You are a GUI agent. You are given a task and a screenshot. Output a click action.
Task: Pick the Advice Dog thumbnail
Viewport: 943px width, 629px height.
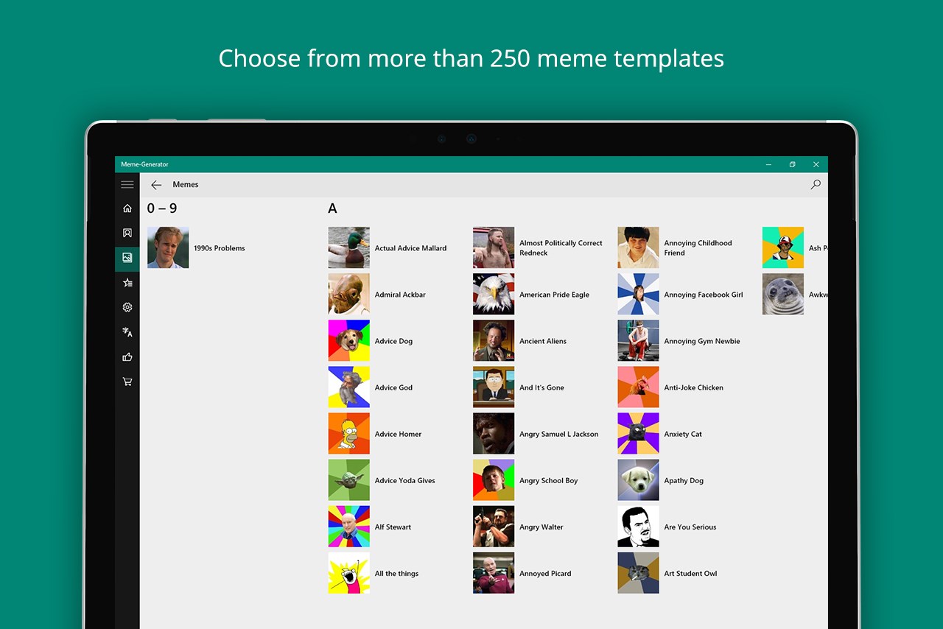click(x=349, y=340)
